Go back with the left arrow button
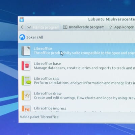This screenshot has height=135, width=135. pyautogui.click(x=22, y=27)
